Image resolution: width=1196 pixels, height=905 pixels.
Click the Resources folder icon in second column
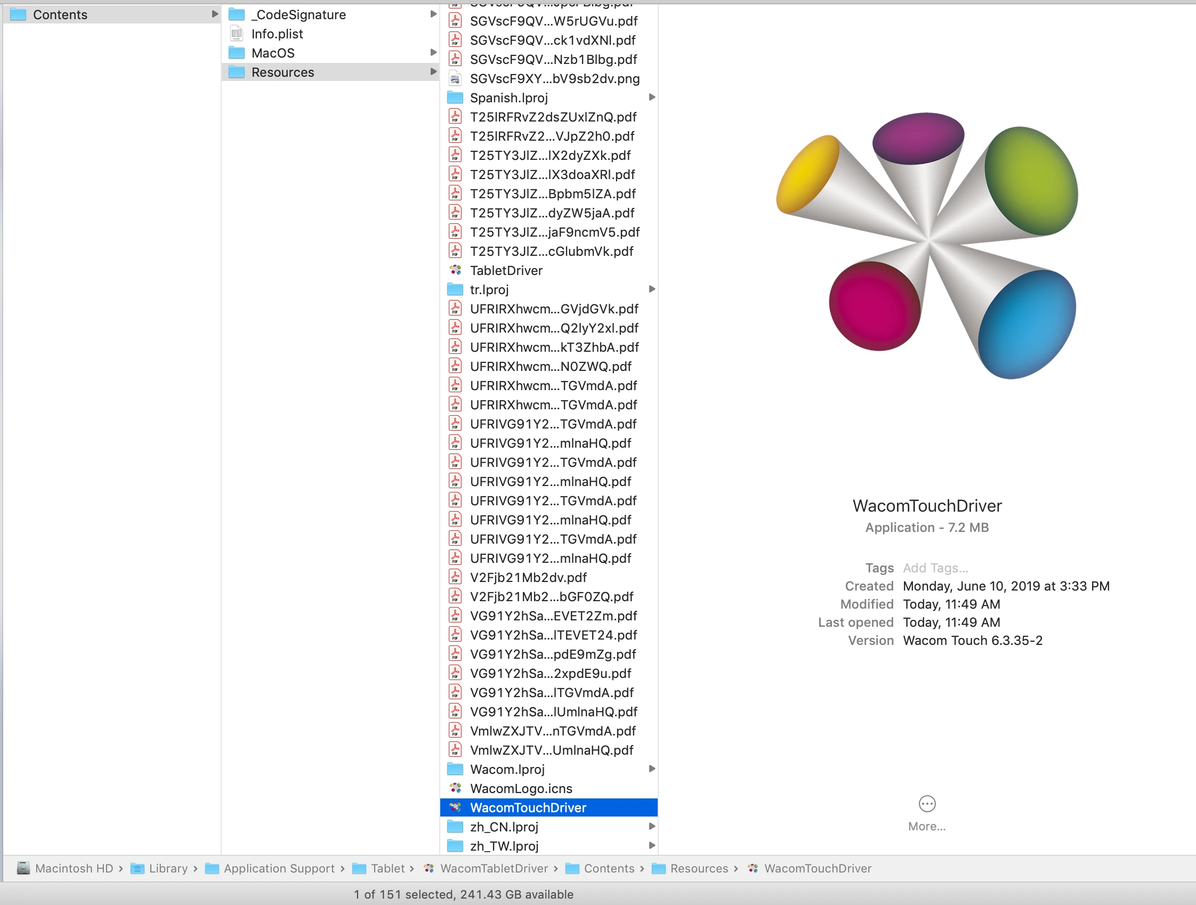click(236, 72)
